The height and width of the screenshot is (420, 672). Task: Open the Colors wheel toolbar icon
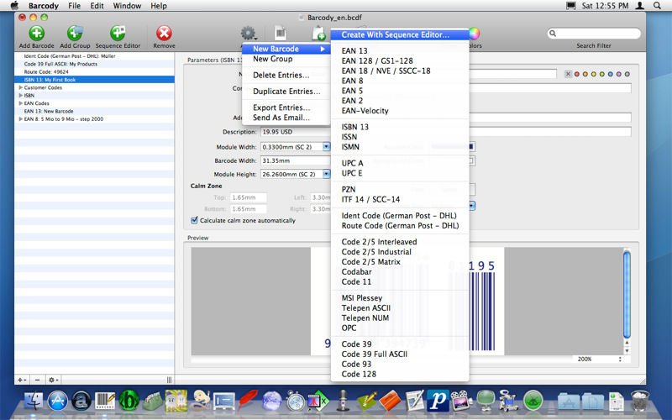[474, 33]
